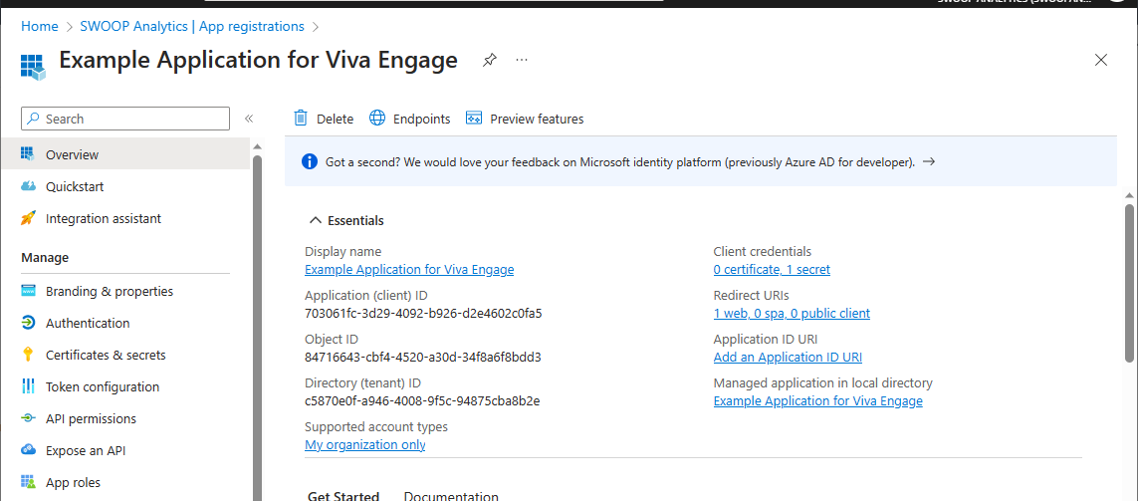1138x501 pixels.
Task: Click the Expose an API cloud icon
Action: click(x=28, y=450)
